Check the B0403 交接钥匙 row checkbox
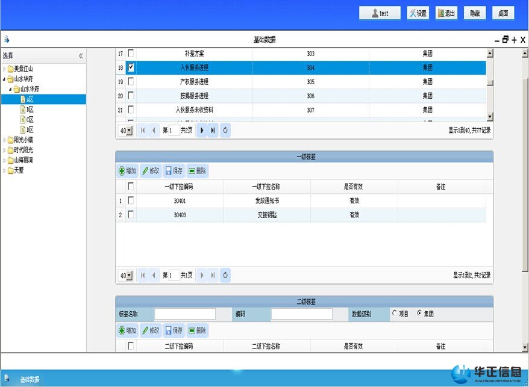This screenshot has height=387, width=529. [131, 215]
